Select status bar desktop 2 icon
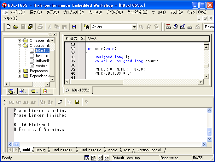 tap(94, 158)
